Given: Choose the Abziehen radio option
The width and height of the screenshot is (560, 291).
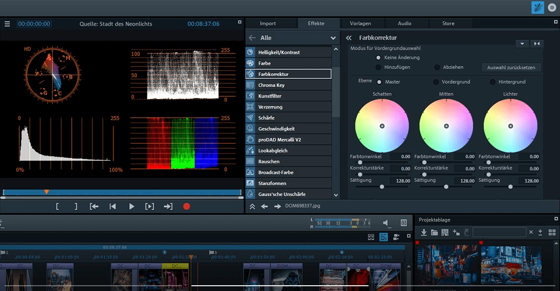Looking at the screenshot, I should point(437,67).
